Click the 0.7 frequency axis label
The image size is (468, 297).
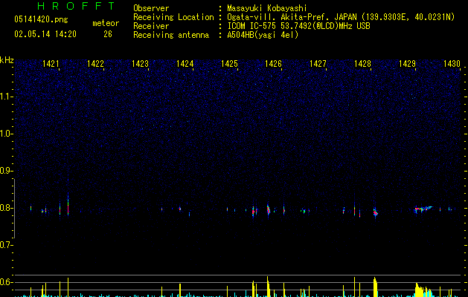pos(6,245)
